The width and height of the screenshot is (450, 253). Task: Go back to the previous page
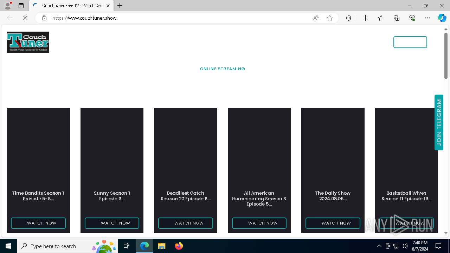coord(10,18)
